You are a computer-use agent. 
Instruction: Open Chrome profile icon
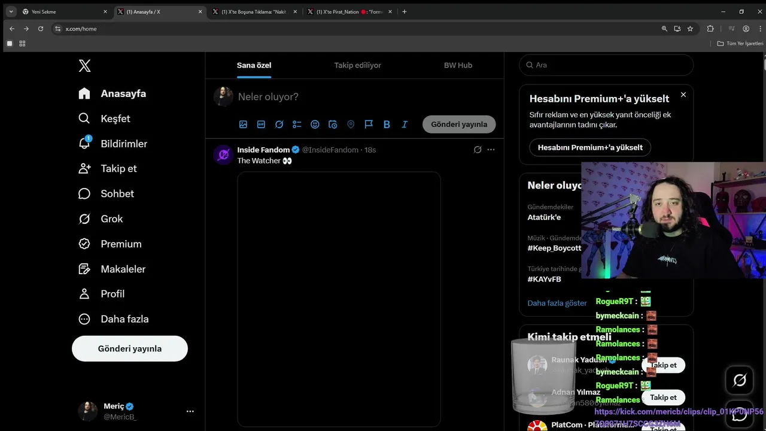coord(746,29)
